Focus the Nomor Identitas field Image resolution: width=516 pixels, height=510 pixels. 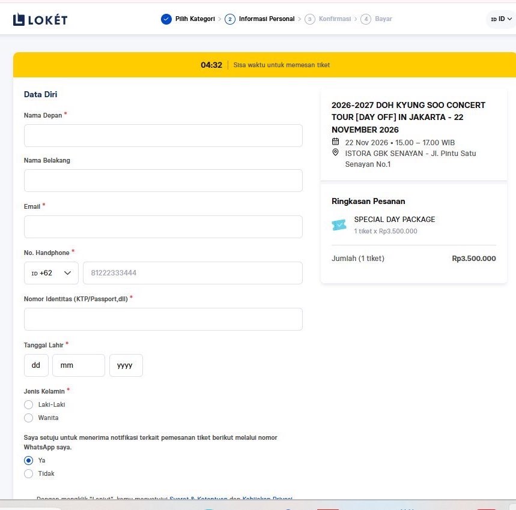pyautogui.click(x=163, y=319)
